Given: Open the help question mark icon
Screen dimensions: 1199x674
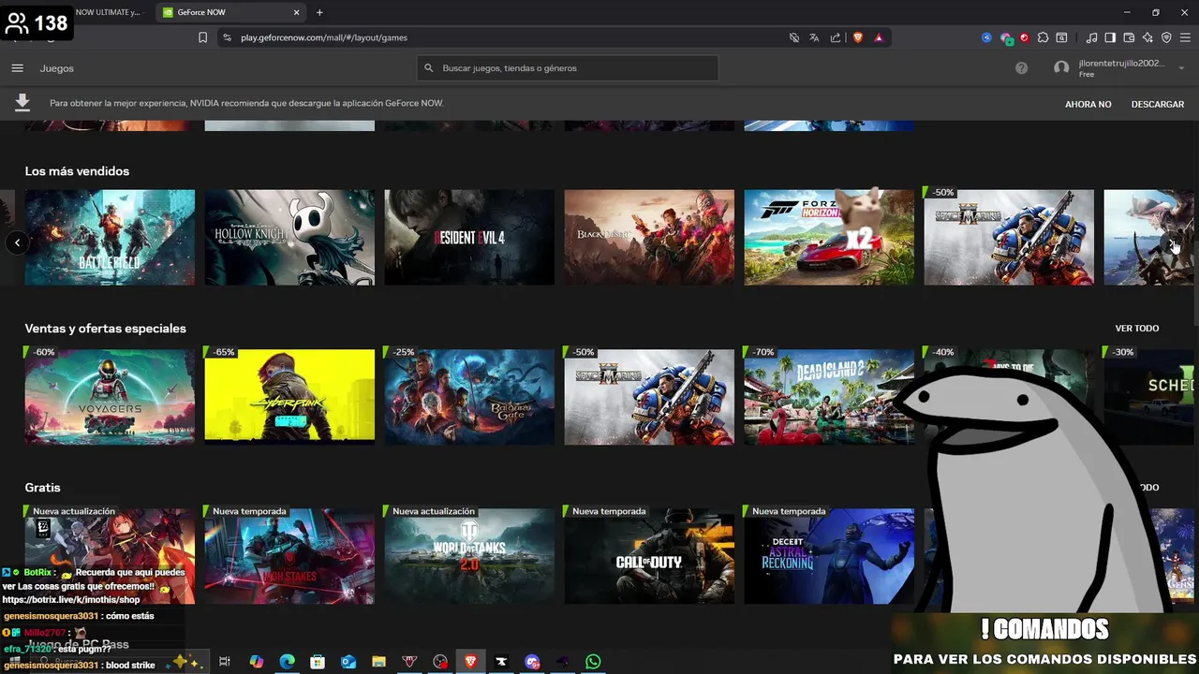Looking at the screenshot, I should pos(1022,68).
